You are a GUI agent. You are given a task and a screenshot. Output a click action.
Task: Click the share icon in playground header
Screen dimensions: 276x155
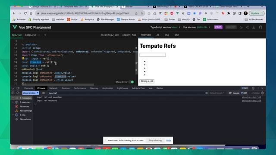point(247,27)
